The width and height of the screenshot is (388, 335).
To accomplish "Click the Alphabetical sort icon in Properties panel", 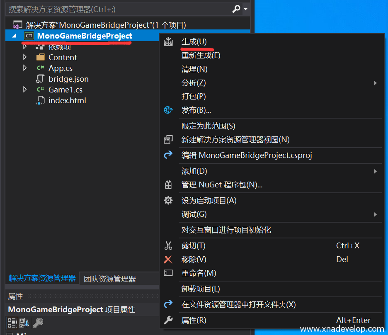I will pyautogui.click(x=24, y=323).
